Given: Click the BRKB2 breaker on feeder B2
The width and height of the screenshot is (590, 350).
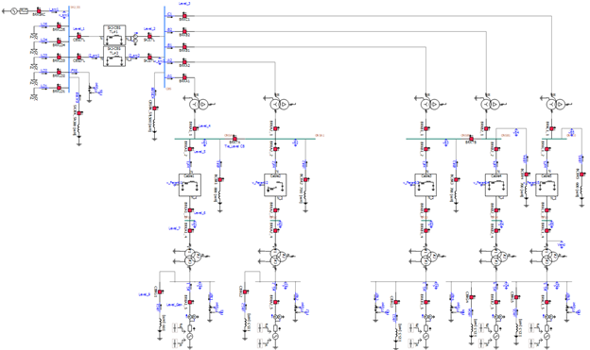Looking at the screenshot, I should click(184, 31).
